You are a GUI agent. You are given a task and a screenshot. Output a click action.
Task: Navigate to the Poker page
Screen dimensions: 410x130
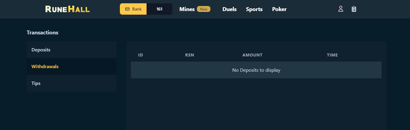coord(279,9)
